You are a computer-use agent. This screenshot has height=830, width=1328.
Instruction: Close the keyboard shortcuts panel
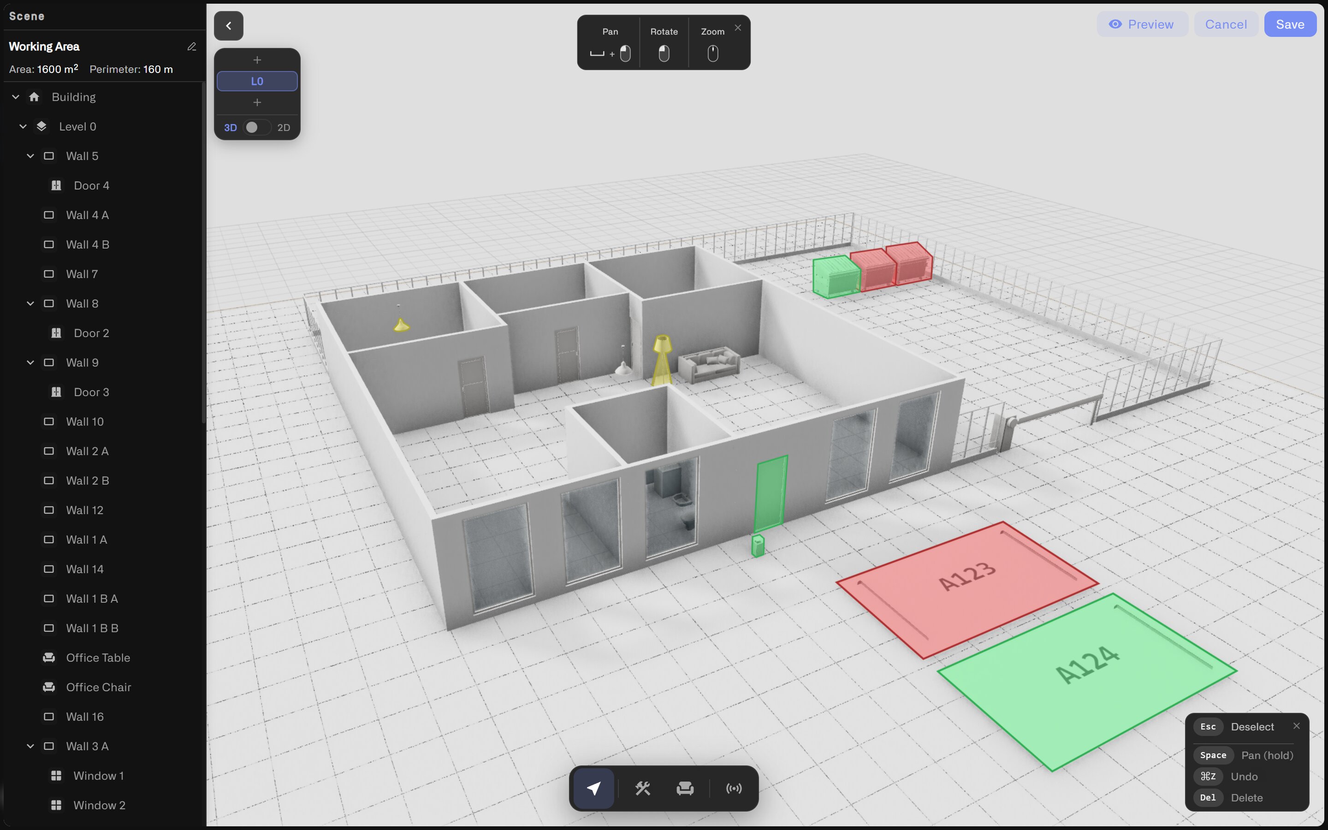click(x=1296, y=726)
